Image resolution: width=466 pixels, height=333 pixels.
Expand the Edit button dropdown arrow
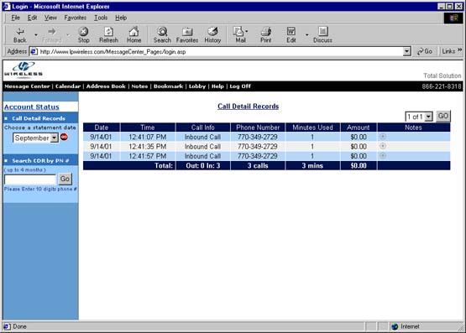(306, 35)
